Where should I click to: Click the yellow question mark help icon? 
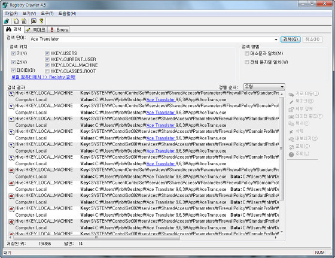click(41, 21)
